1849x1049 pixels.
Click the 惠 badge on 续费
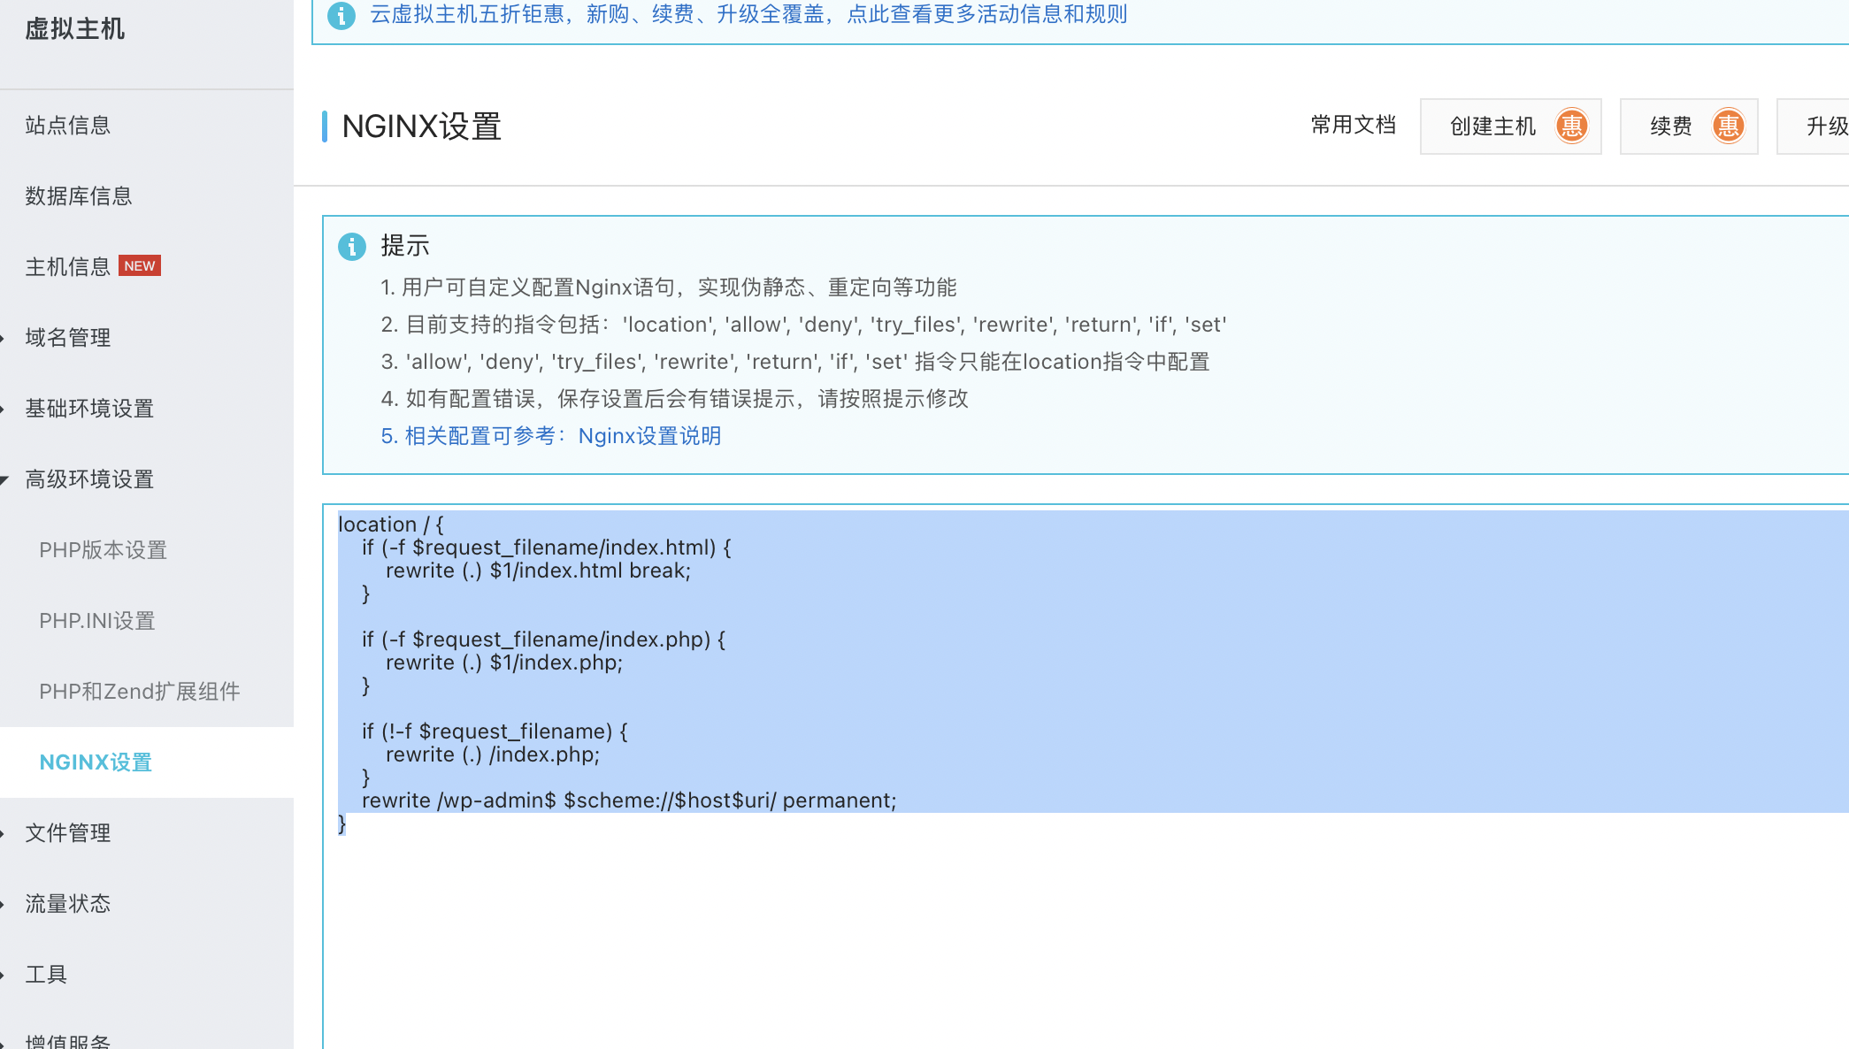tap(1728, 126)
